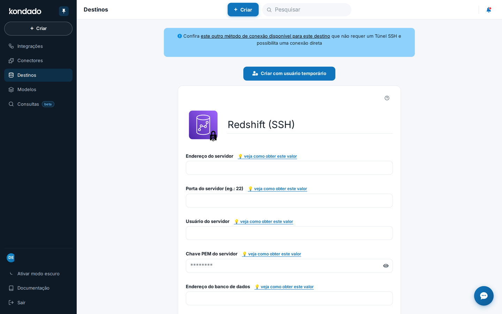
Task: Open the notifications bell
Action: click(x=489, y=10)
